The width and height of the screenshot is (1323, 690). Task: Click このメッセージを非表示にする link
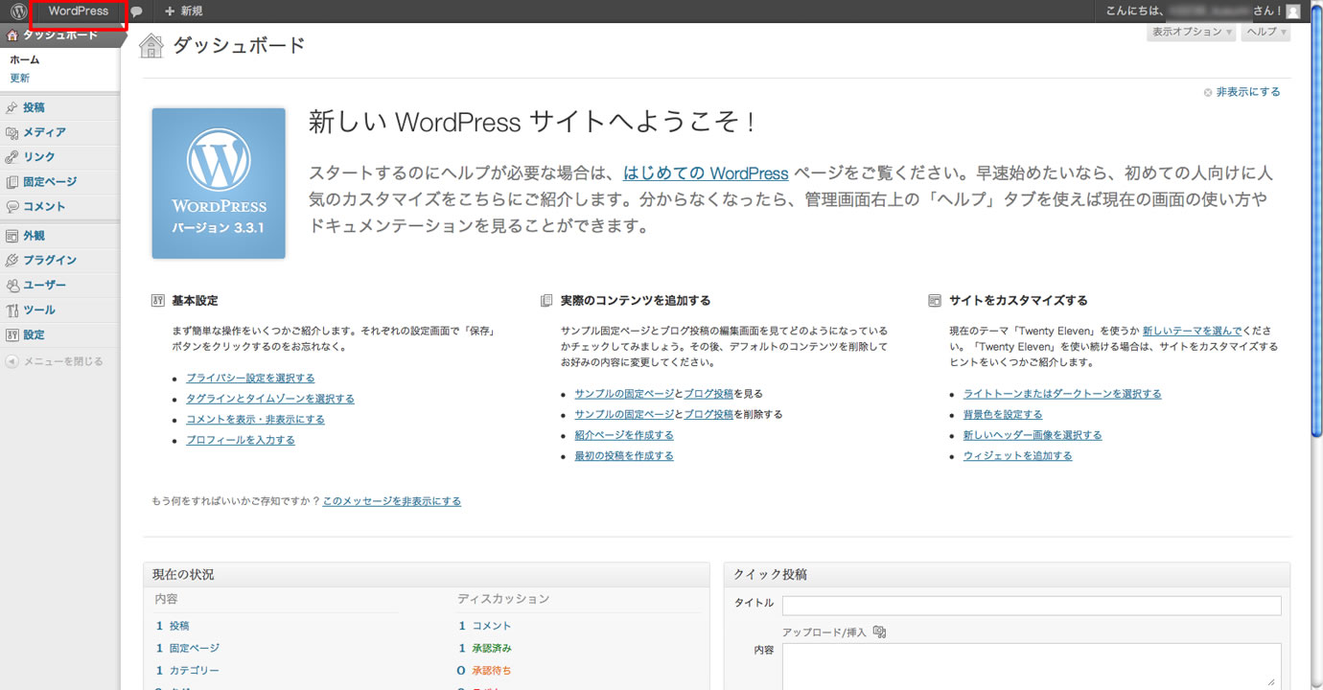coord(392,501)
